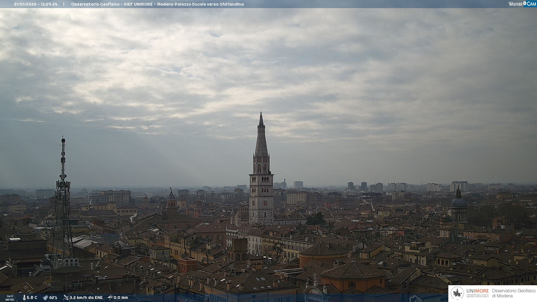Click the wind anemometer icon

(66, 298)
